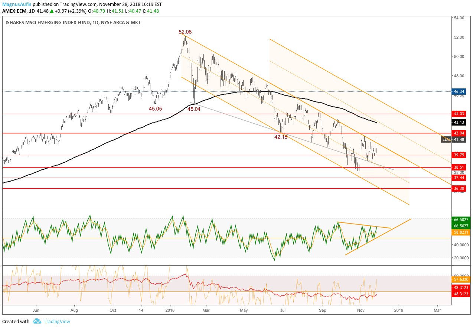Click the Aug time axis label
473x328 pixels.
[x=74, y=309]
